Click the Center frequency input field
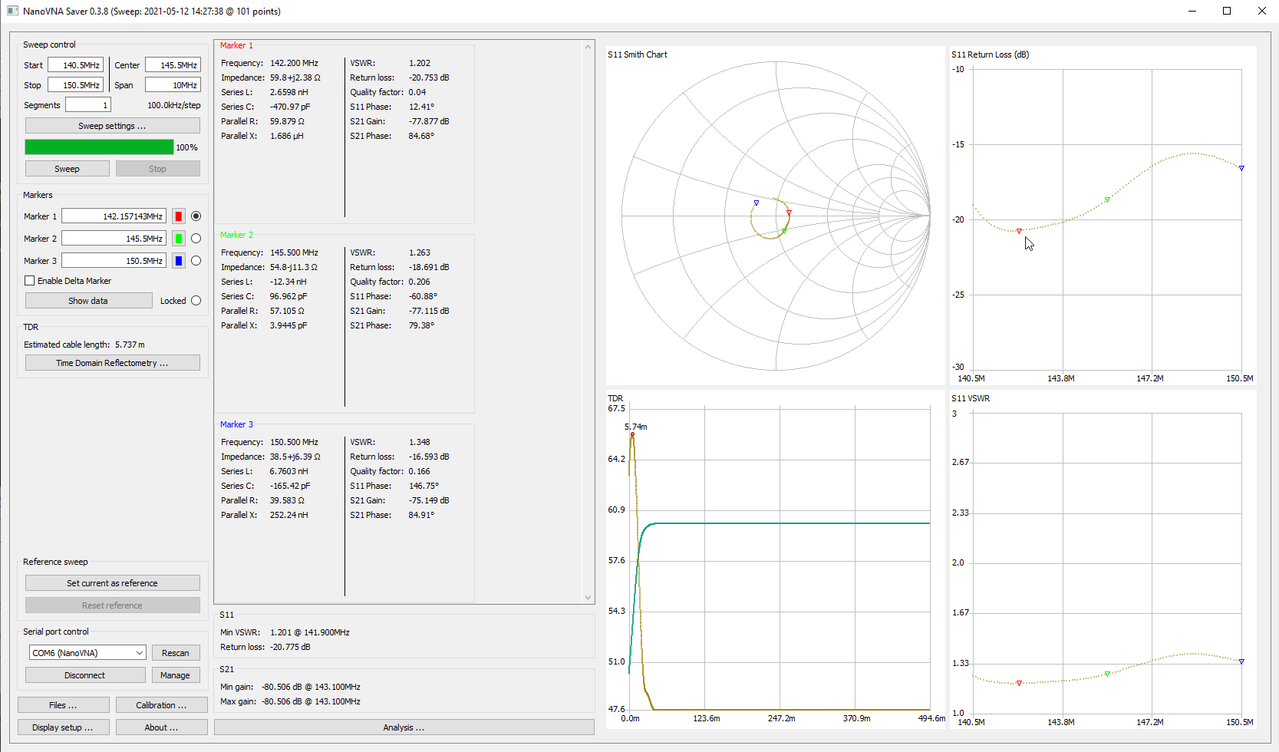Viewport: 1279px width, 752px height. pos(173,65)
